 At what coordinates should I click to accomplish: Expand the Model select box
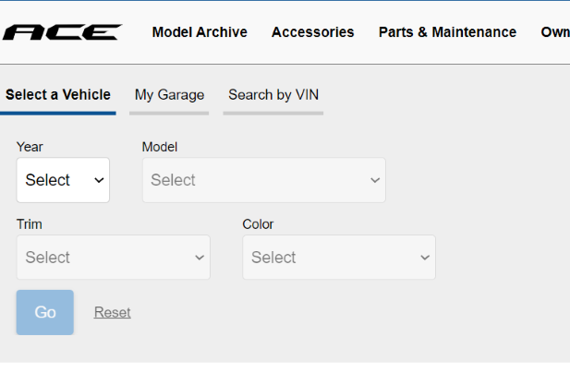coord(263,180)
